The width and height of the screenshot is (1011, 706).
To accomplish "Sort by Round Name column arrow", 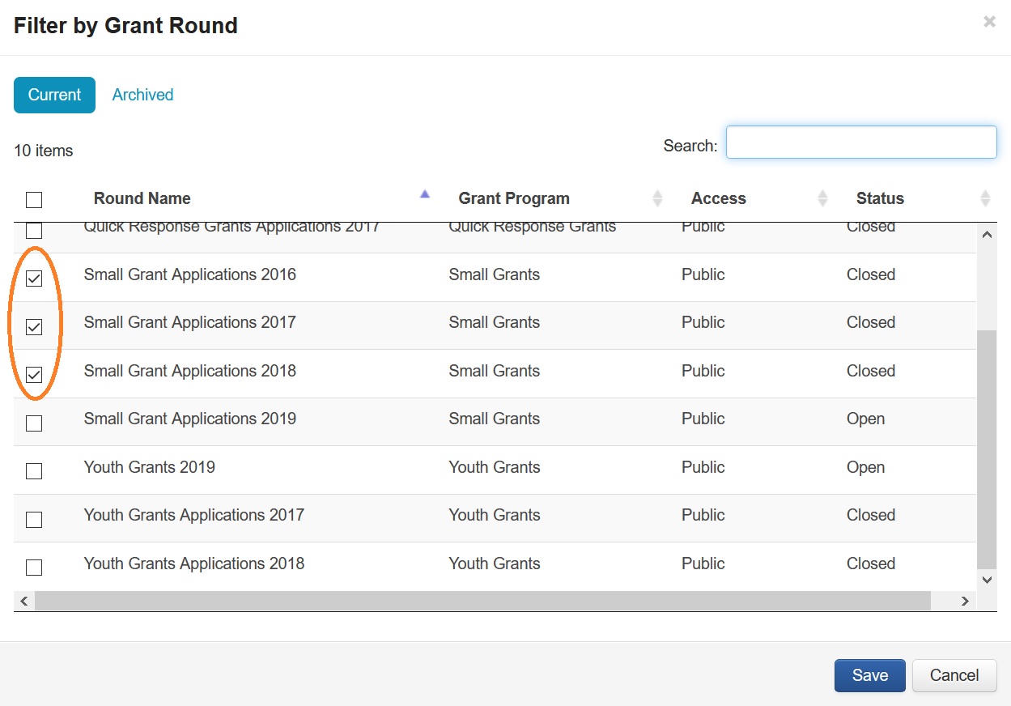I will click(x=424, y=194).
